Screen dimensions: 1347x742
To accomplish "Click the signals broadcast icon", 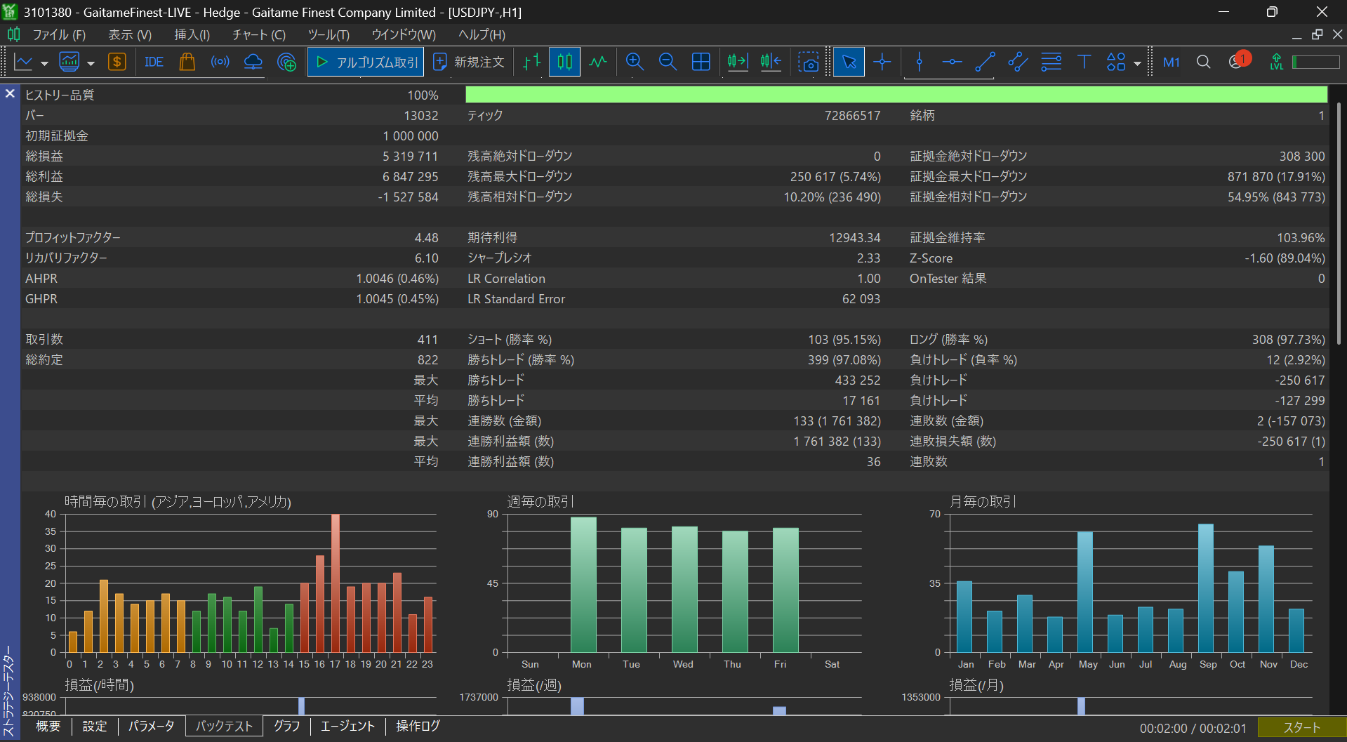I will (220, 62).
